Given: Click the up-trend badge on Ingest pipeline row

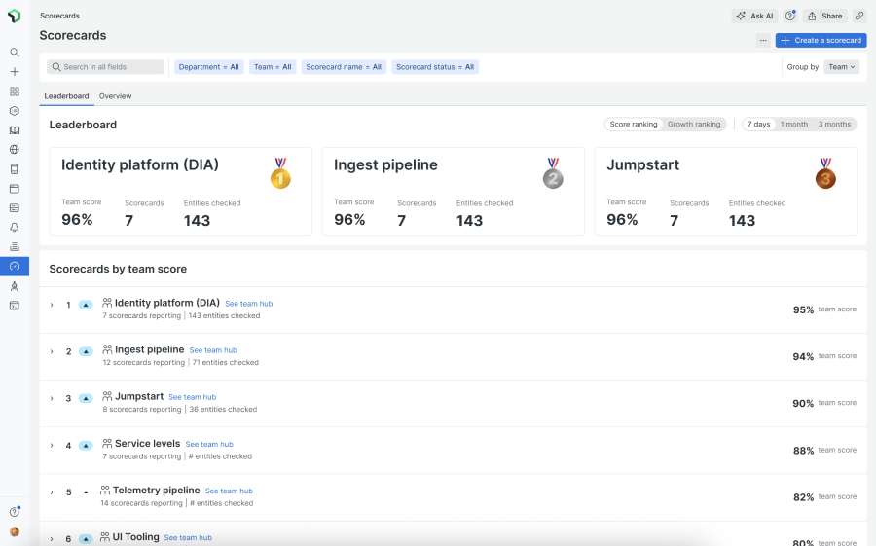Looking at the screenshot, I should click(x=86, y=351).
